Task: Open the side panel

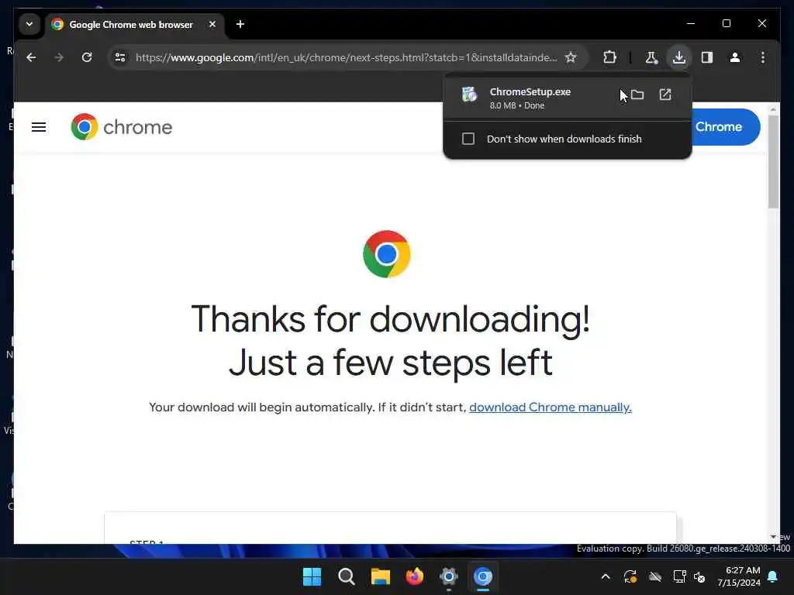Action: click(707, 57)
